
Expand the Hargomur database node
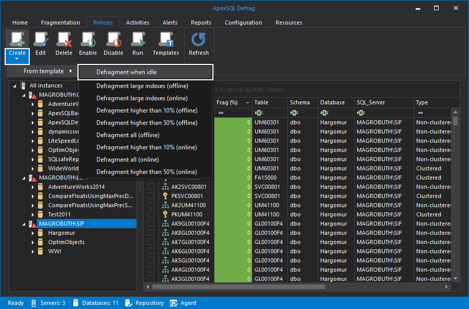(x=33, y=233)
